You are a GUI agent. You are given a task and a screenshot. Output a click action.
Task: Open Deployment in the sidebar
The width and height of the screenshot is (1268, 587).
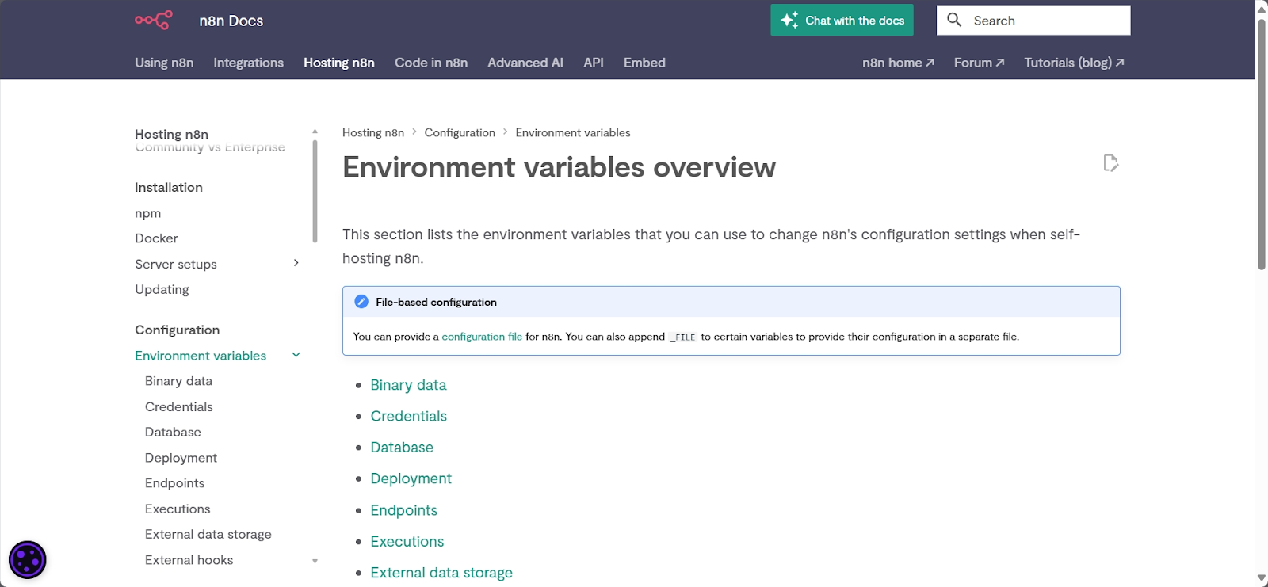pyautogui.click(x=181, y=458)
